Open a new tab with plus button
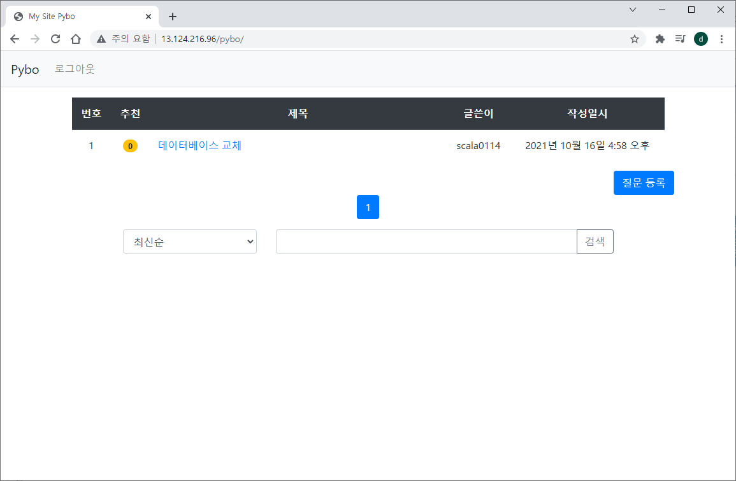This screenshot has height=481, width=736. 173,17
